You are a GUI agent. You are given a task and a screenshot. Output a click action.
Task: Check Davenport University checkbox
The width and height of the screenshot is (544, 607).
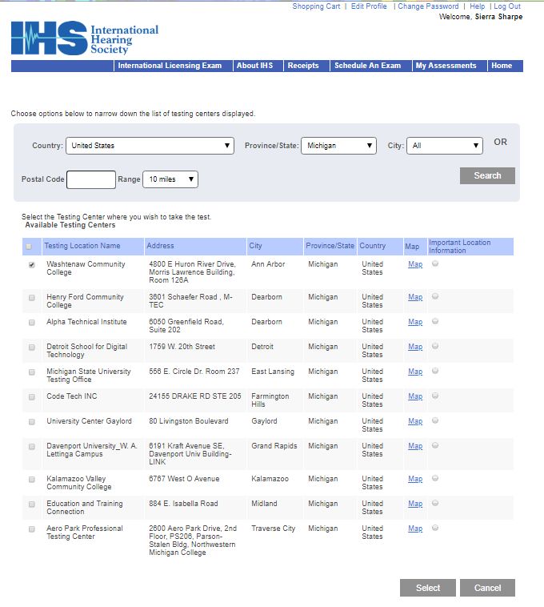coord(32,446)
